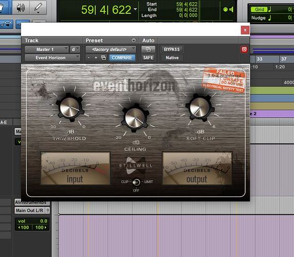Image resolution: width=294 pixels, height=257 pixels.
Task: Click the Ceiling label text
Action: point(135,149)
